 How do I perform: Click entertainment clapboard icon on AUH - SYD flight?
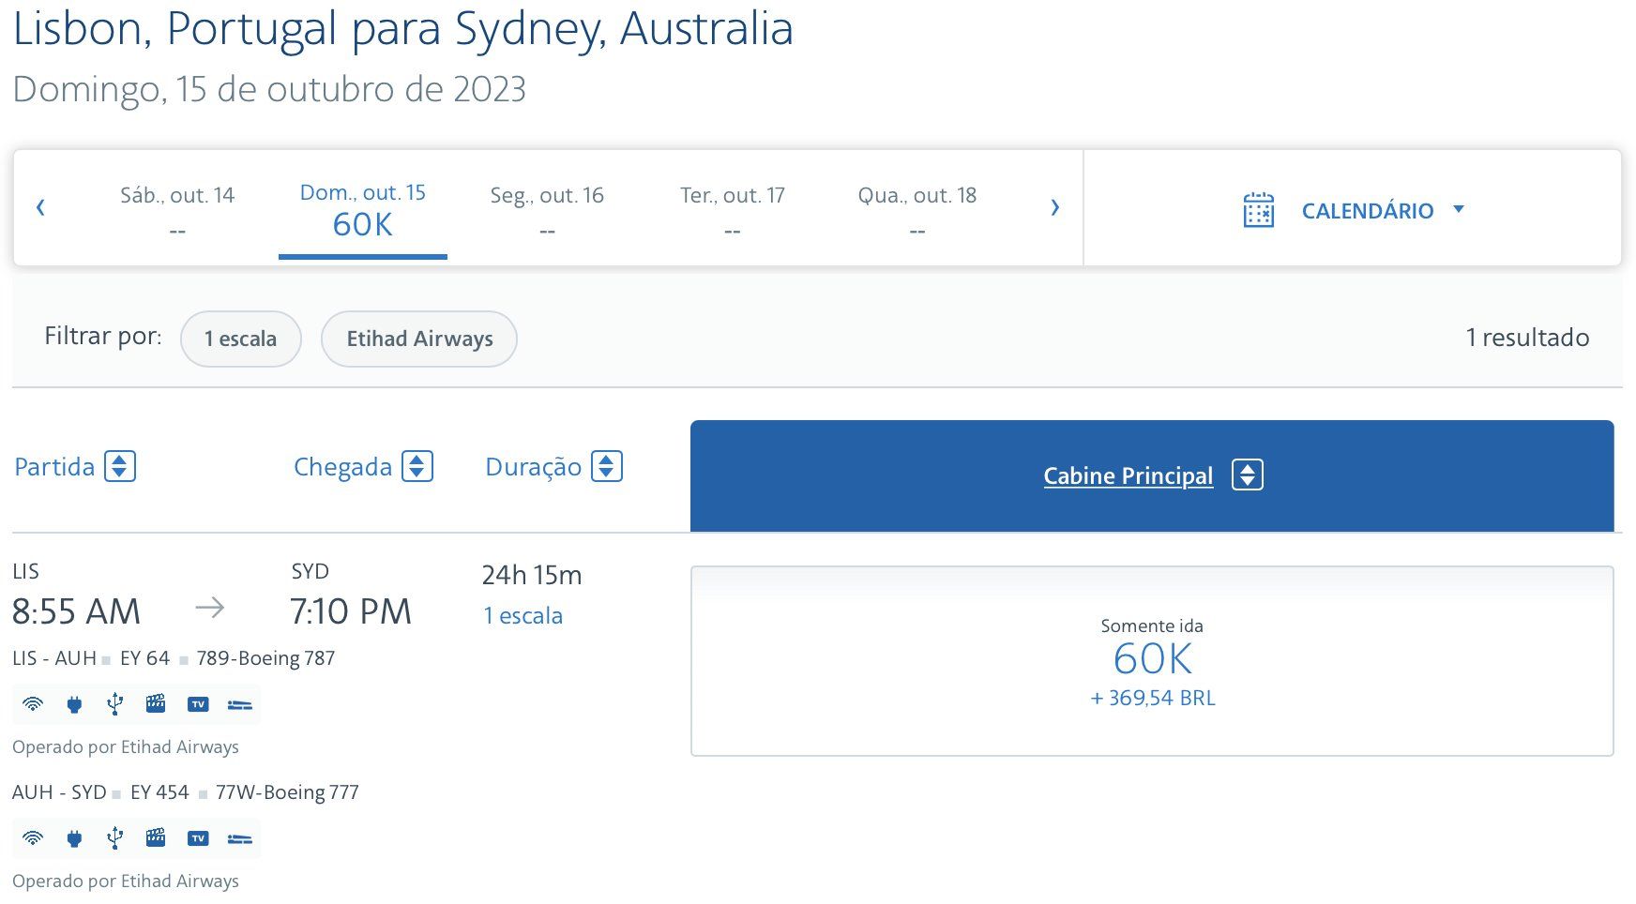tap(156, 838)
